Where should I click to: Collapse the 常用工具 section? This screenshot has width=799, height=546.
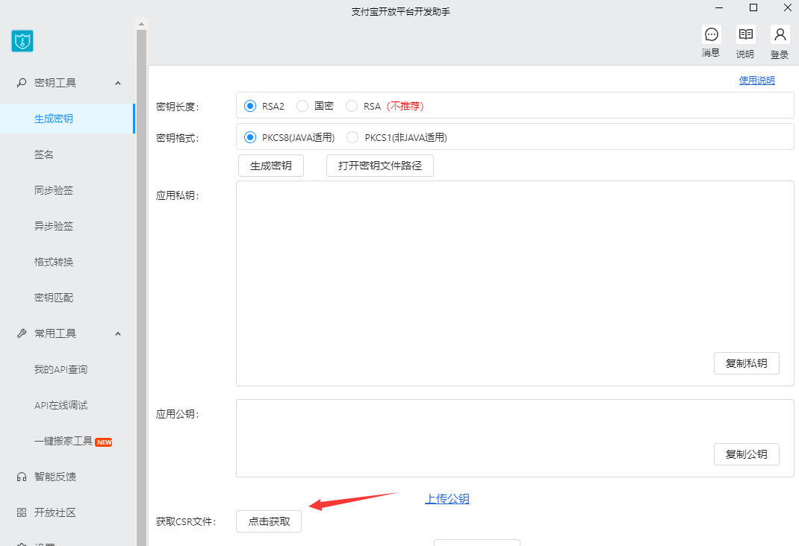(117, 333)
